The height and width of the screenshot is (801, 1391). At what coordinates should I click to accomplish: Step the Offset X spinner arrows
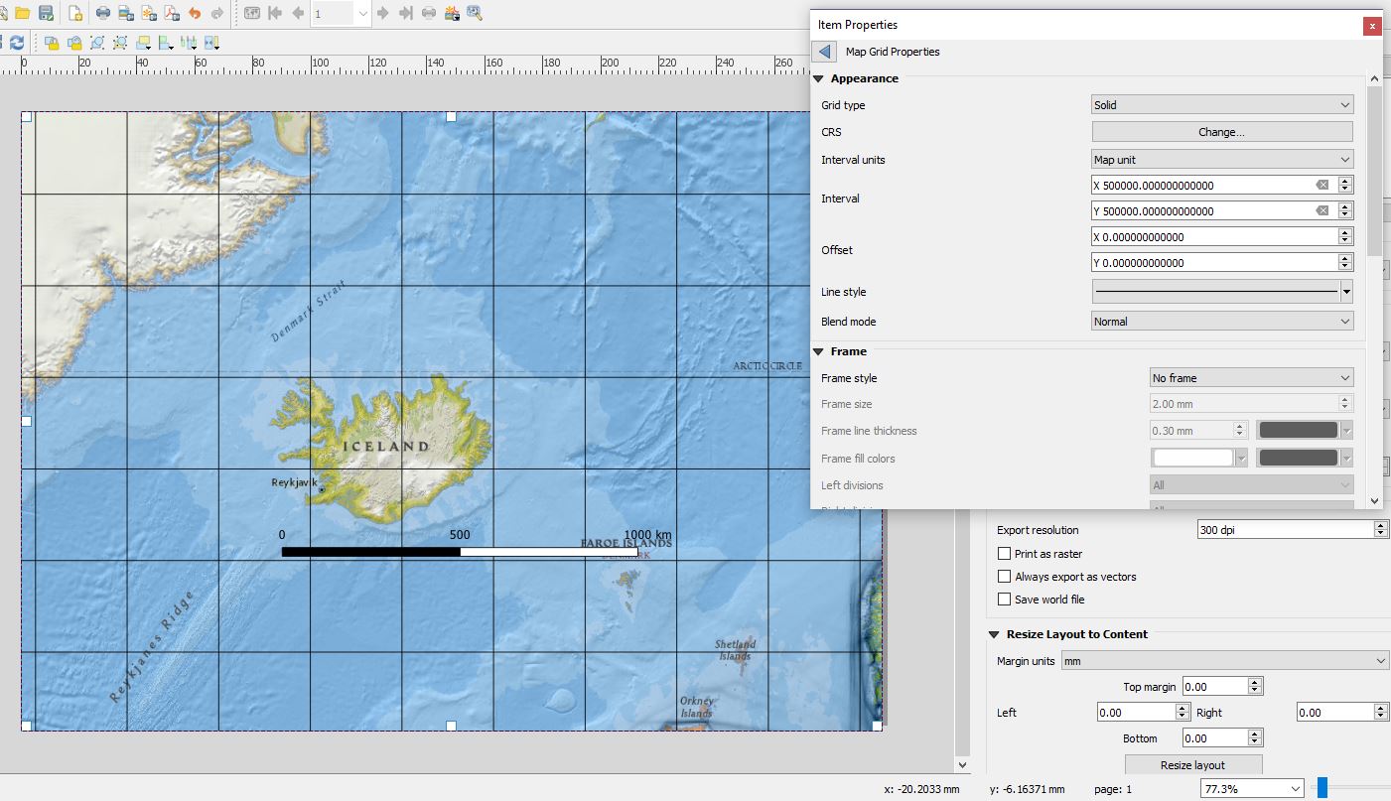coord(1345,236)
